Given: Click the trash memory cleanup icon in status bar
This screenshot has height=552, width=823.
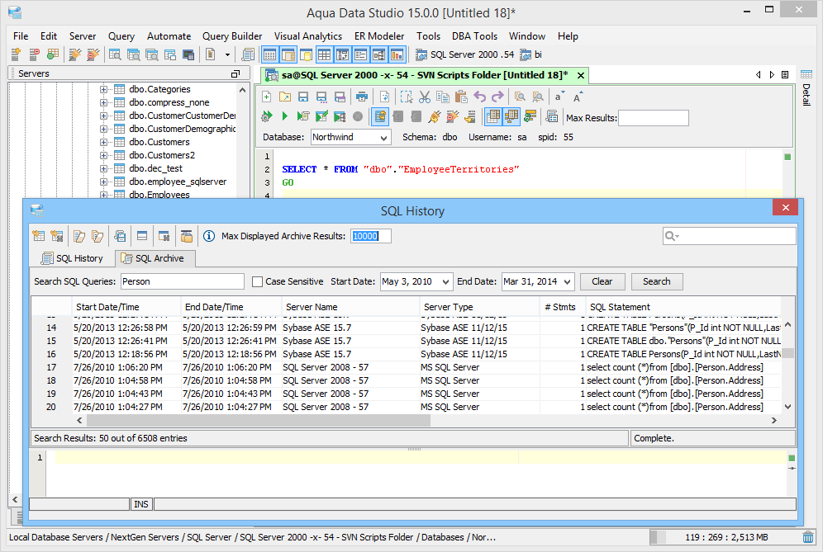Looking at the screenshot, I should (808, 537).
